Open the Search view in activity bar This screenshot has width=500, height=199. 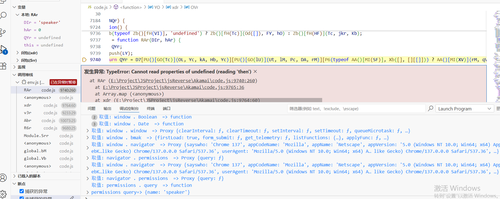pos(3,15)
